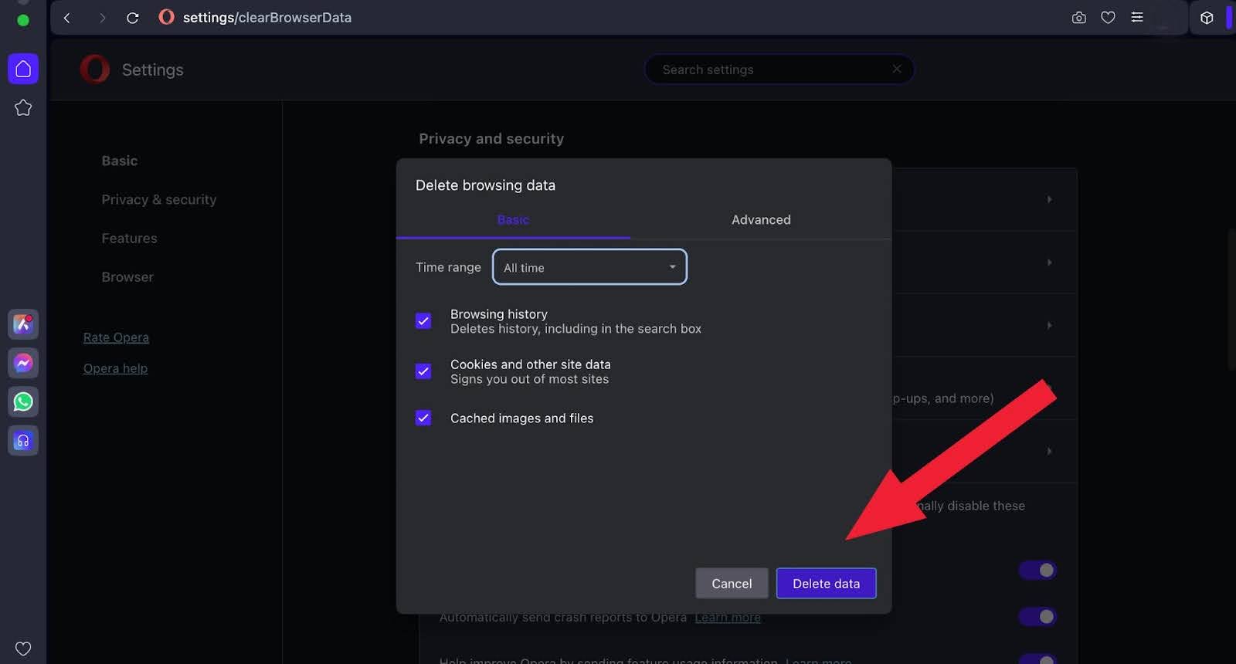Click the forward navigation arrow
The image size is (1236, 664).
101,18
